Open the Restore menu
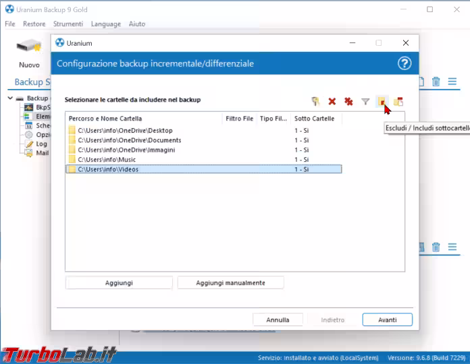470x364 pixels. click(34, 24)
